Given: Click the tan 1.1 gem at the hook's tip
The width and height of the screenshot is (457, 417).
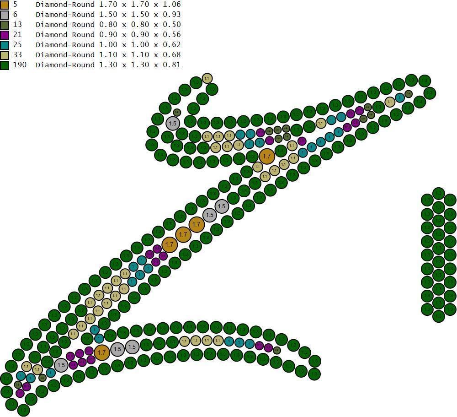Looking at the screenshot, I should (x=207, y=78).
